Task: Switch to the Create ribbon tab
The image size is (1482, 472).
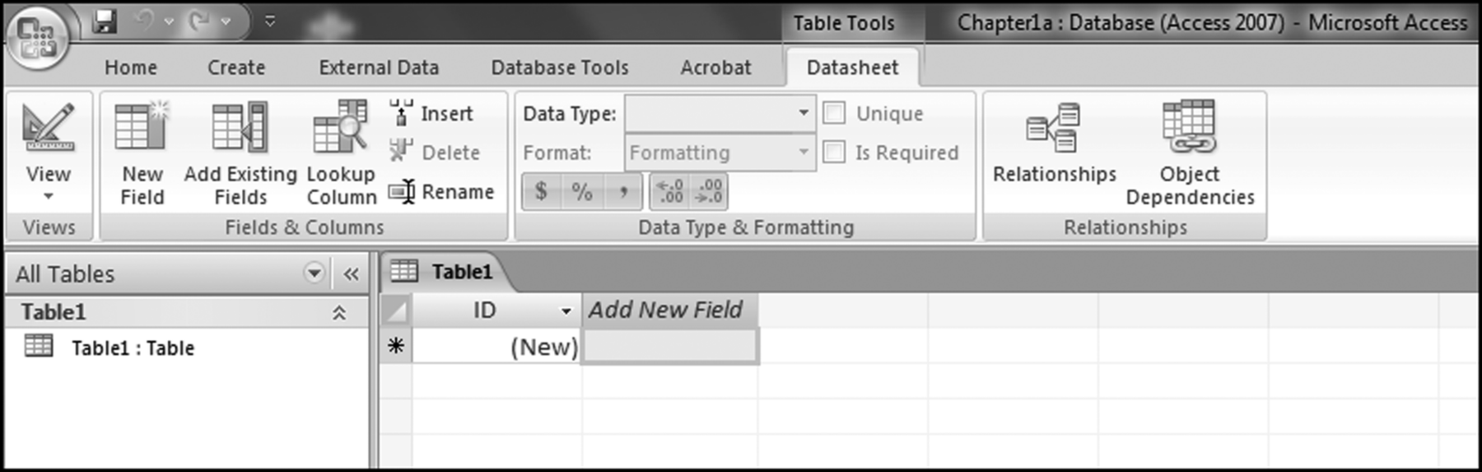Action: [236, 68]
